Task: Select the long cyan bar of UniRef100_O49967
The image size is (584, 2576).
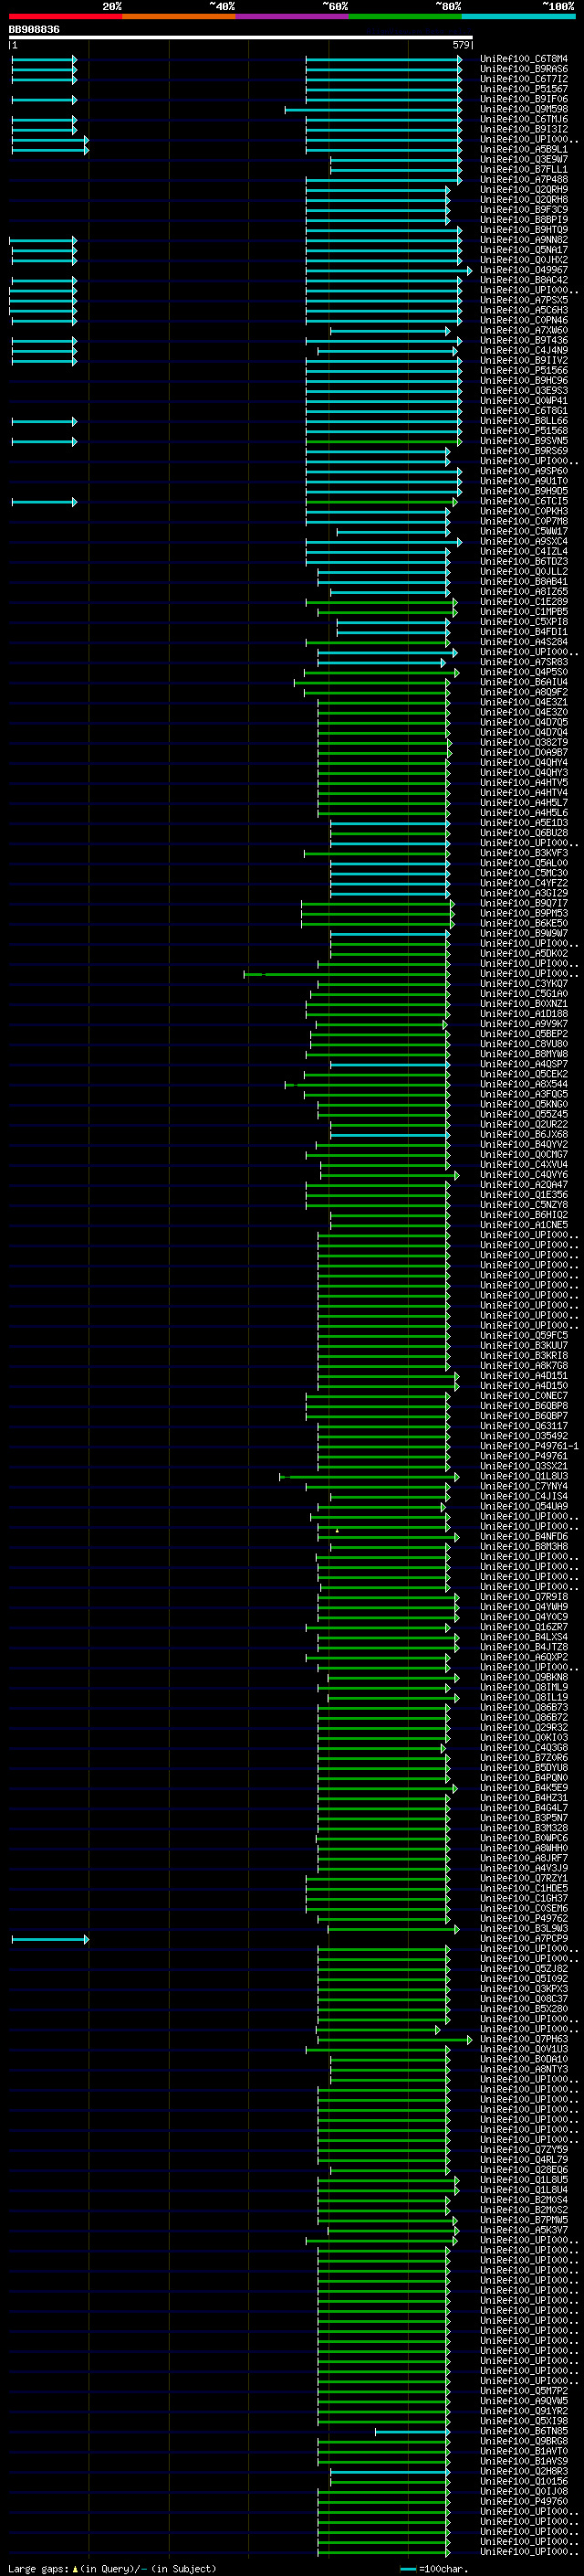Action: 390,270
